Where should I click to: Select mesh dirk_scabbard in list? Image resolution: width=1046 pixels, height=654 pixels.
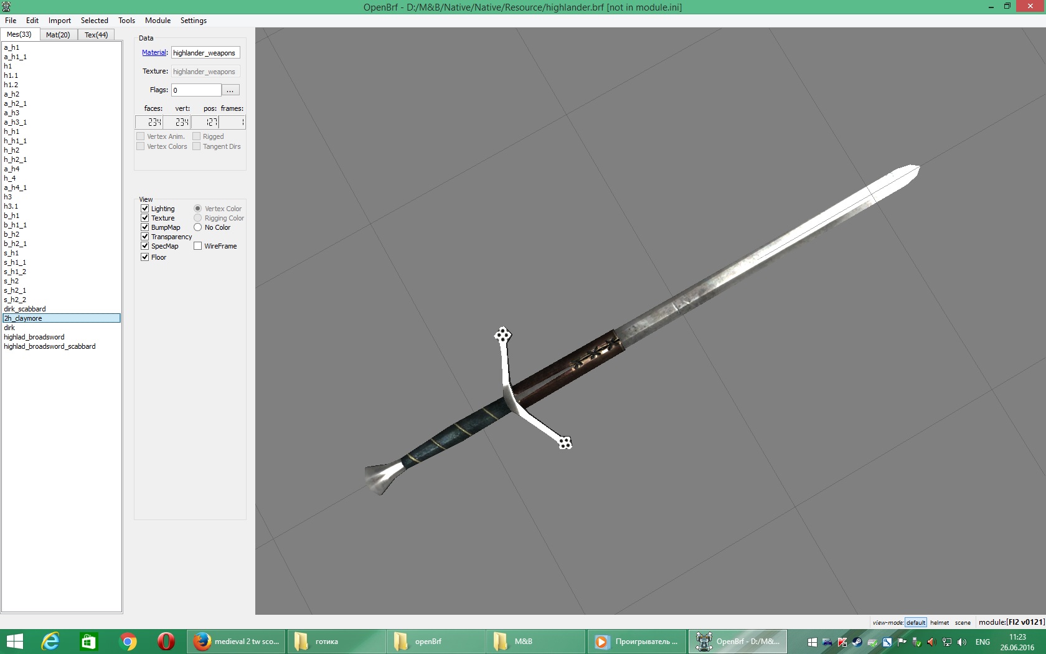[x=62, y=309]
